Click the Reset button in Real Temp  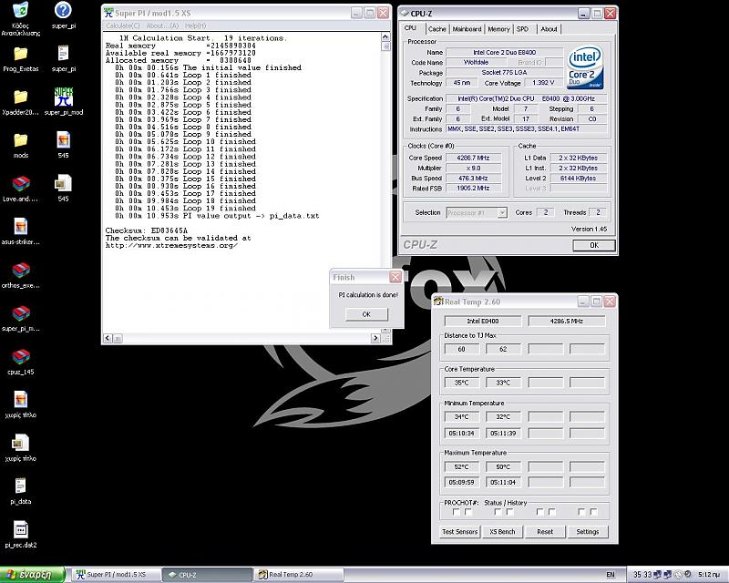545,531
